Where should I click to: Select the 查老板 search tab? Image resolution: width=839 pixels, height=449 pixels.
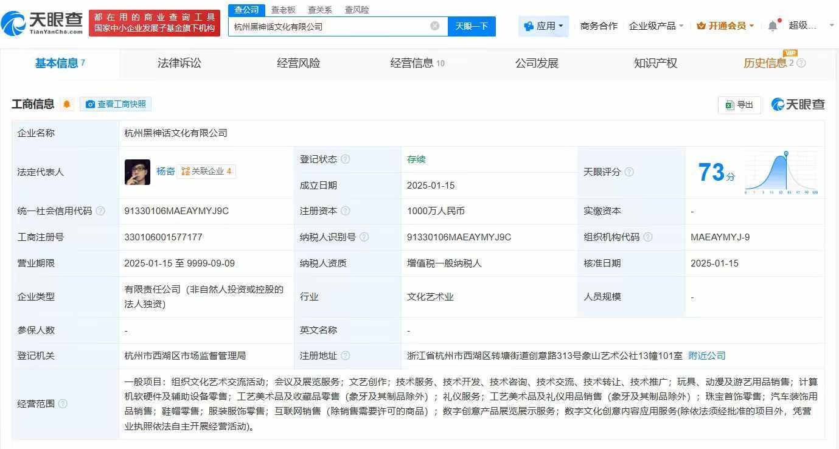283,10
